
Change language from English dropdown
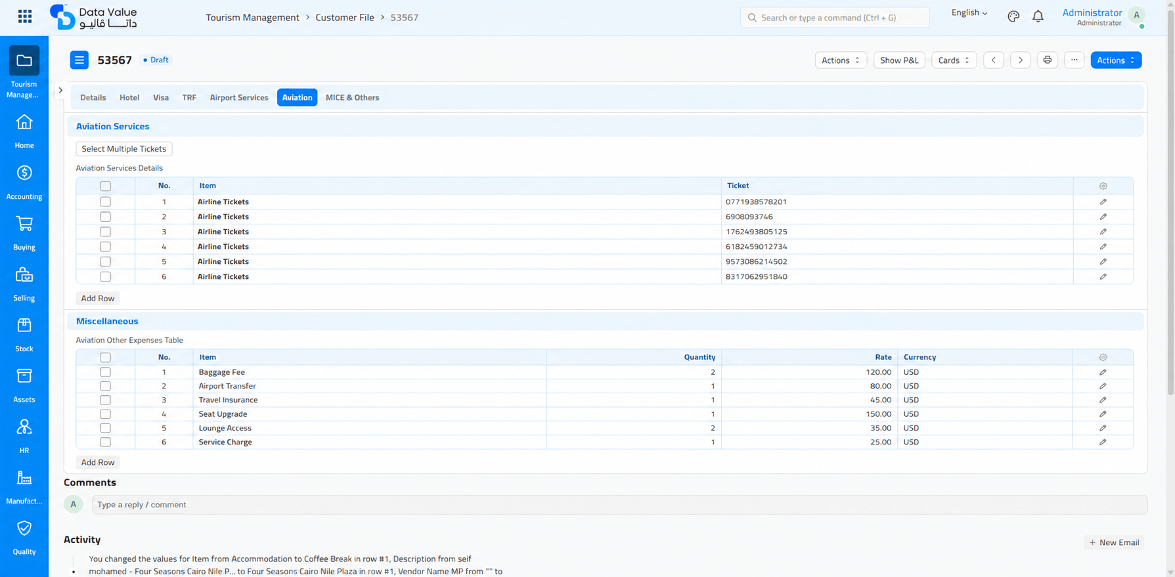coord(969,12)
